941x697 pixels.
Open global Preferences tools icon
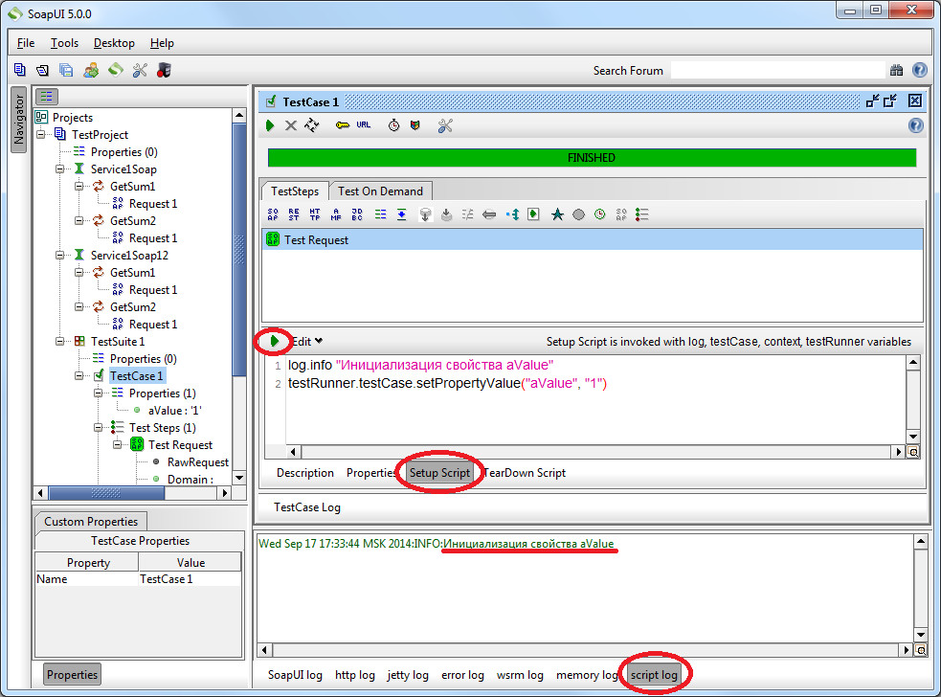click(140, 70)
